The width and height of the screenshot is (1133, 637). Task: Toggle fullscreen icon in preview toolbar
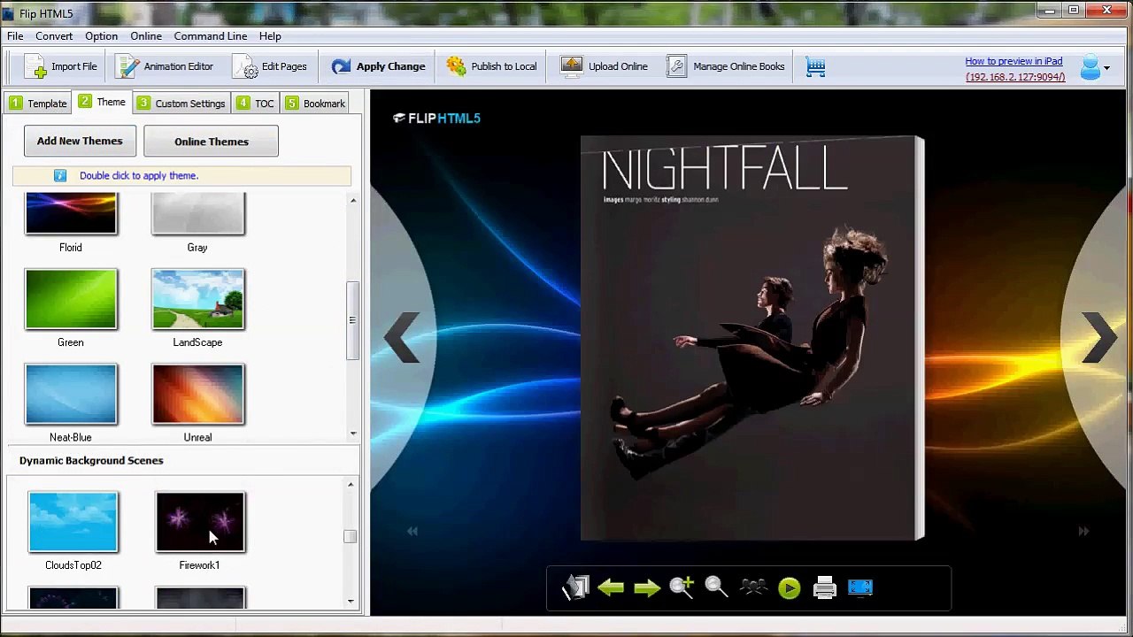pyautogui.click(x=860, y=587)
